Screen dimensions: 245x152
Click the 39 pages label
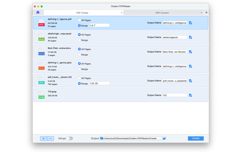(52, 70)
